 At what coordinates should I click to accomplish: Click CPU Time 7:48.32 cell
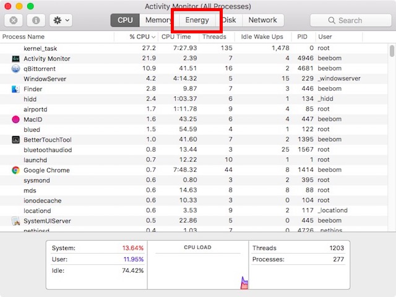point(185,170)
